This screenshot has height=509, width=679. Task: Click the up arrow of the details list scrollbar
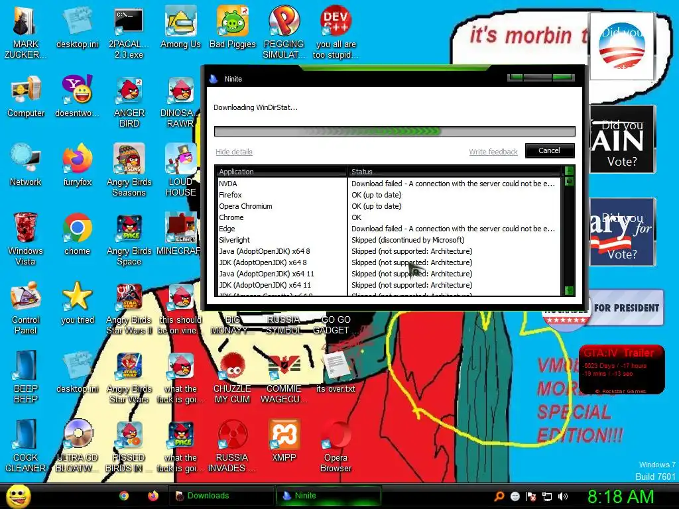[x=569, y=170]
